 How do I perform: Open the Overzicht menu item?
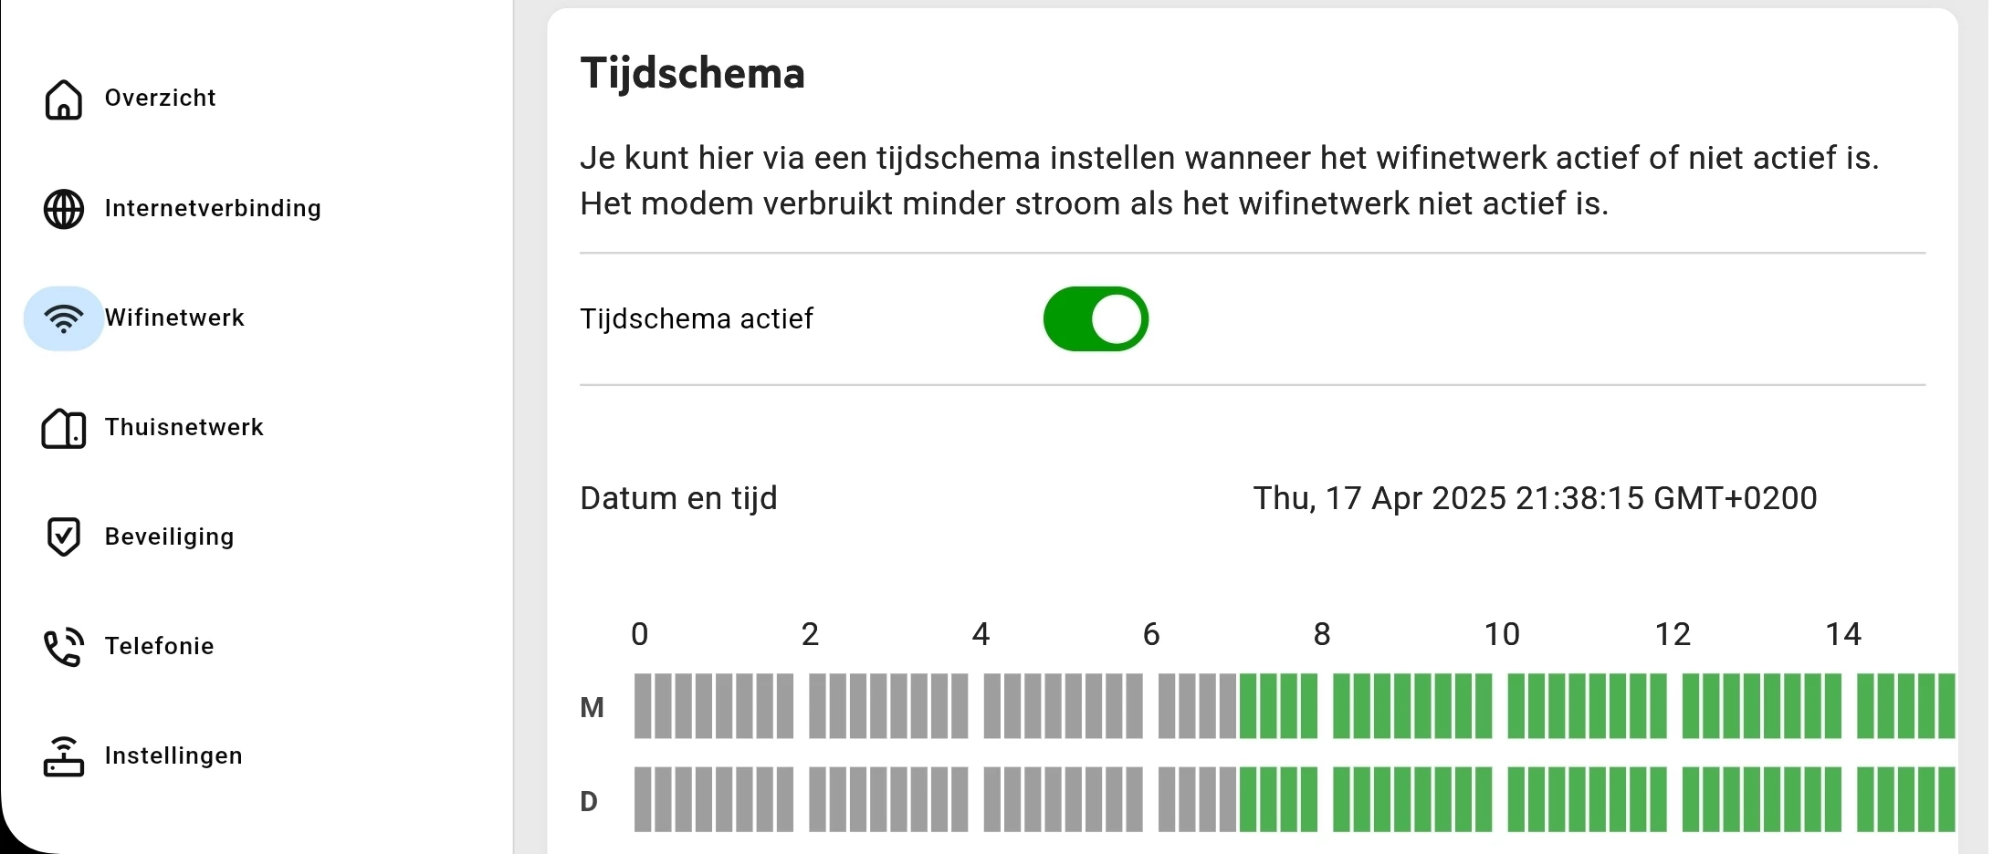160,99
